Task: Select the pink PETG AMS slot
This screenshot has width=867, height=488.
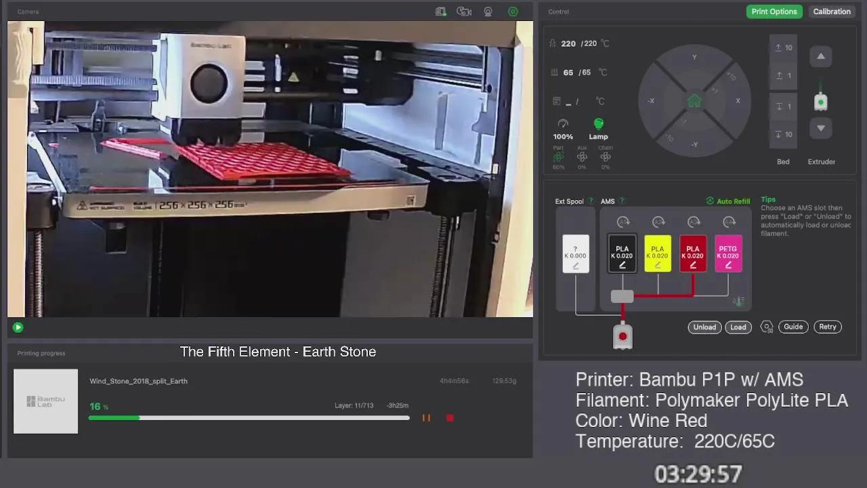Action: pos(728,254)
